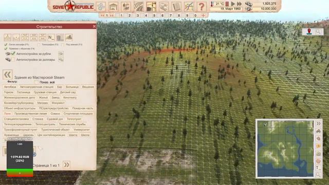Select the highlighted crane construction toolbar icon
Screen dimensions: 329x185
(151, 7)
